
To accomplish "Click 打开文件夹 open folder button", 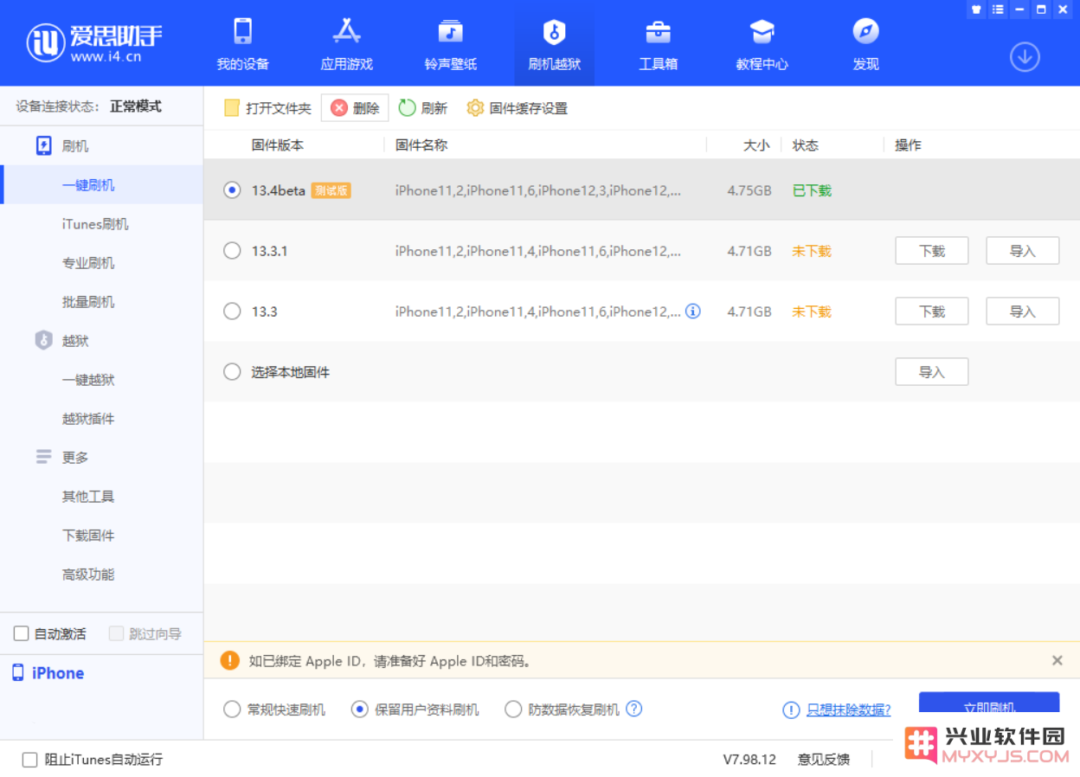I will point(267,108).
